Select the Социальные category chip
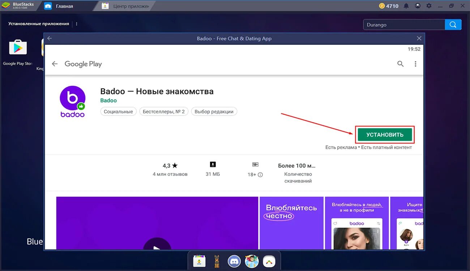Image resolution: width=470 pixels, height=271 pixels. pos(118,112)
